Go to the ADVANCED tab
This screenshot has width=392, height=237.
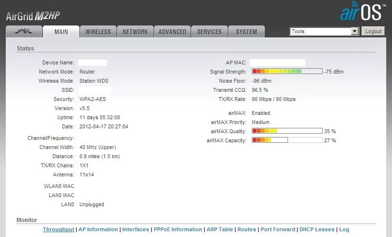pos(172,32)
